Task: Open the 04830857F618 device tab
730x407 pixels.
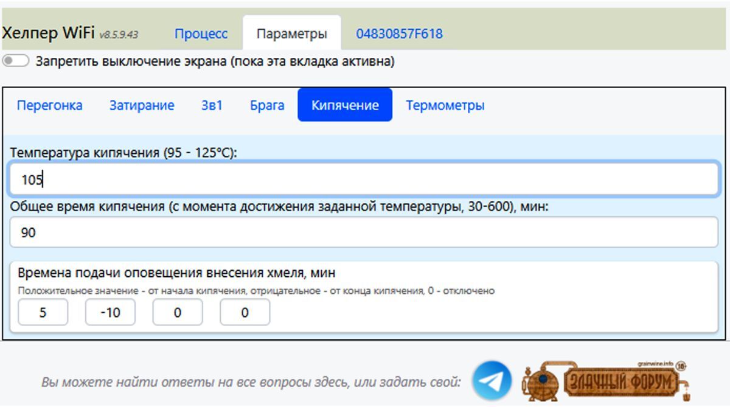Action: (399, 33)
